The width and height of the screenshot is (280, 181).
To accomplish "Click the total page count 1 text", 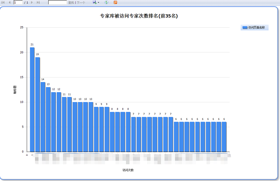I will 27,3.
